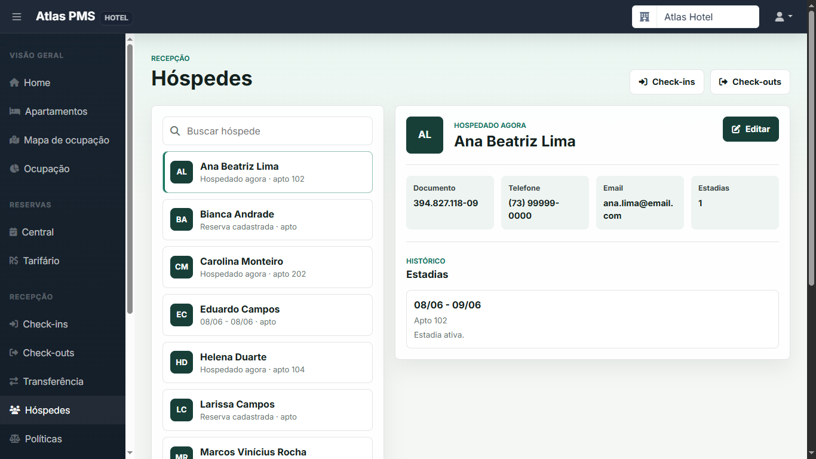Viewport: 816px width, 459px height.
Task: Click the Ocupação pie chart icon
Action: point(15,169)
